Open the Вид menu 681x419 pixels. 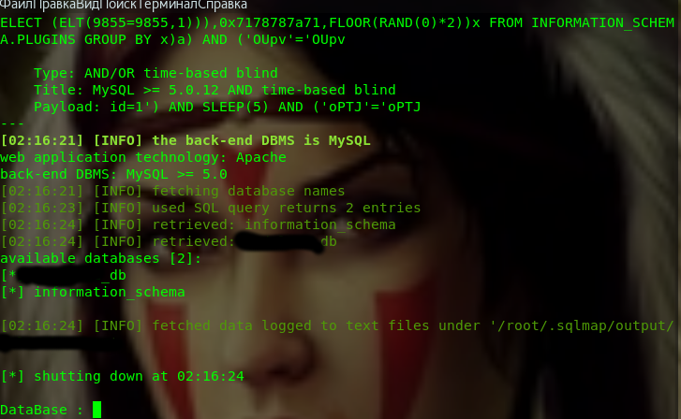point(88,5)
